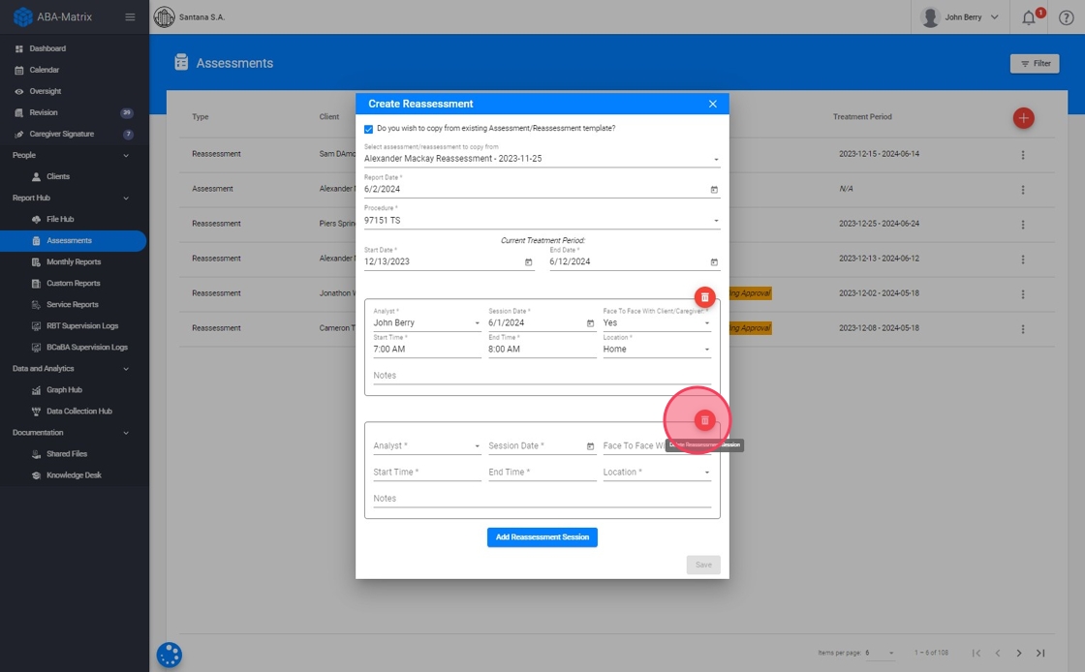Open row options for 2023-12-25 - 2024-06-24 period

point(1023,225)
